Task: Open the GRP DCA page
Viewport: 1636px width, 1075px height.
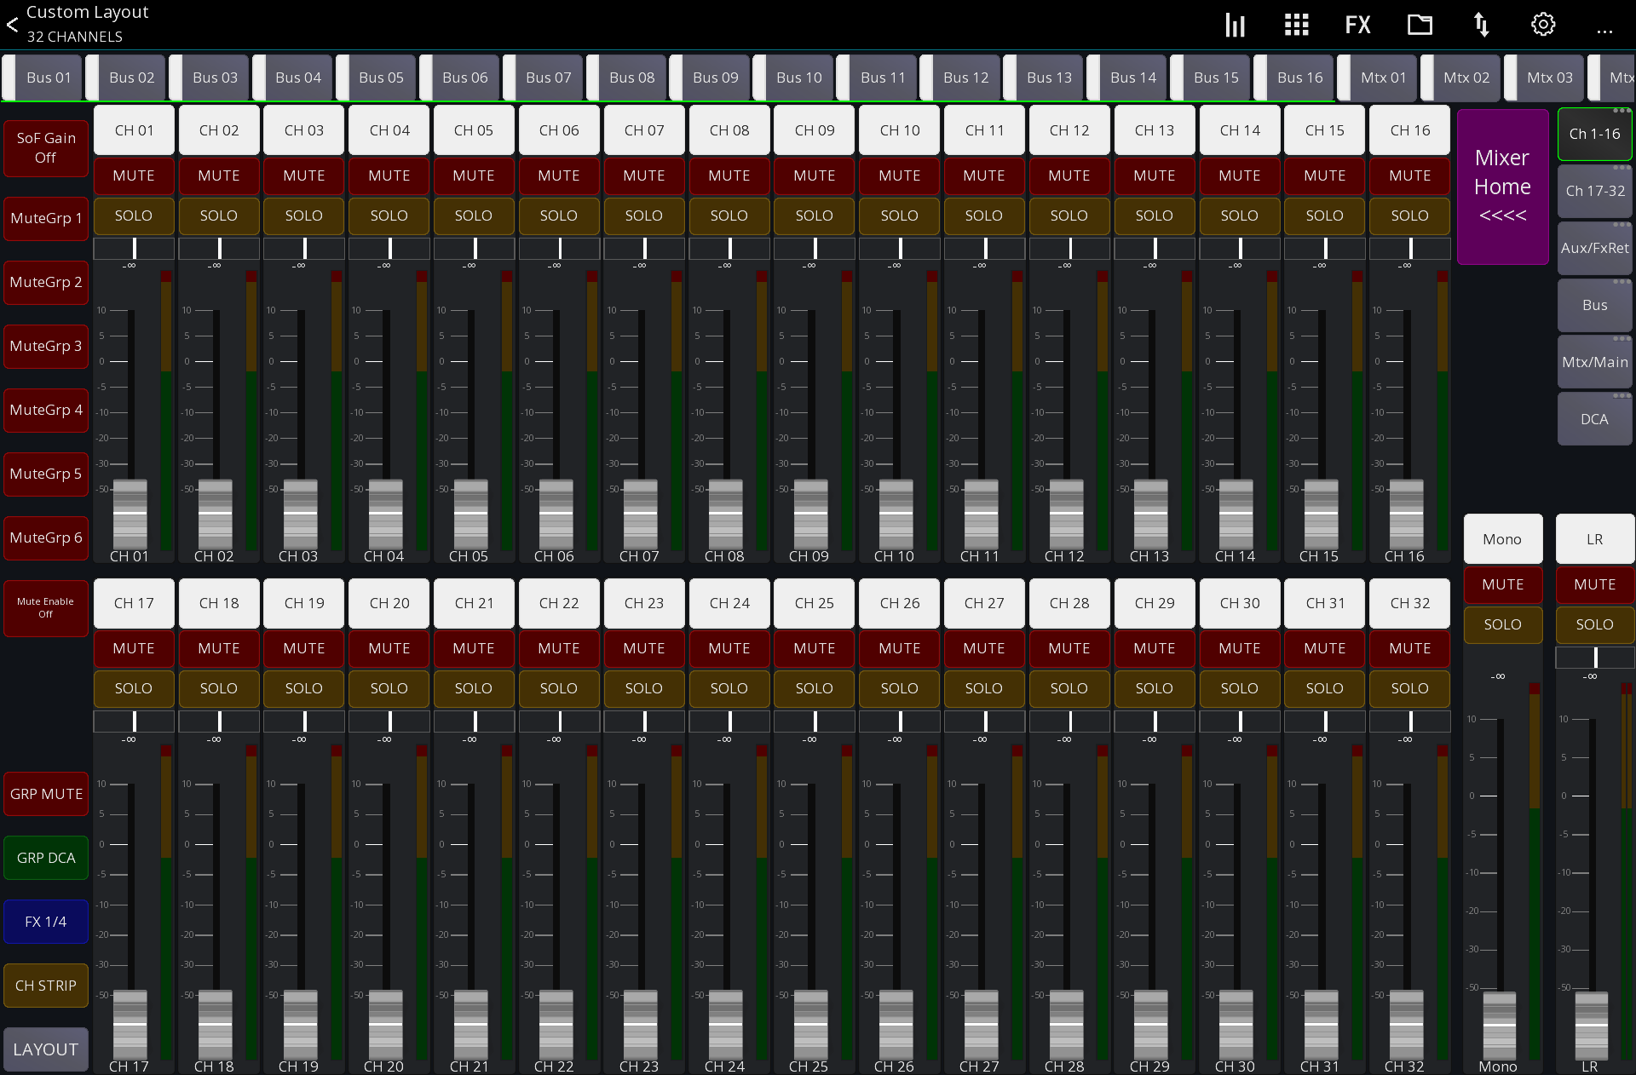Action: (46, 859)
